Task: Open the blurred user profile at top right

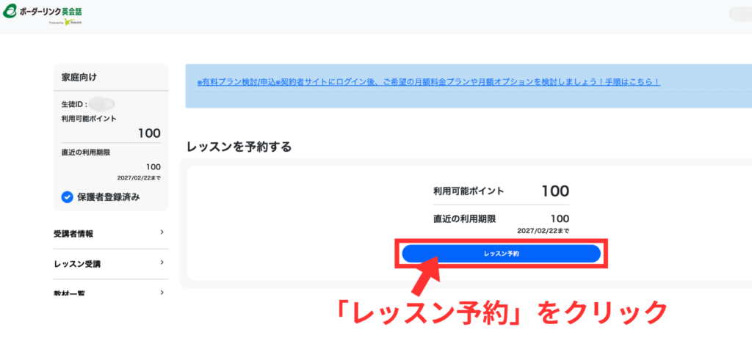Action: [739, 14]
